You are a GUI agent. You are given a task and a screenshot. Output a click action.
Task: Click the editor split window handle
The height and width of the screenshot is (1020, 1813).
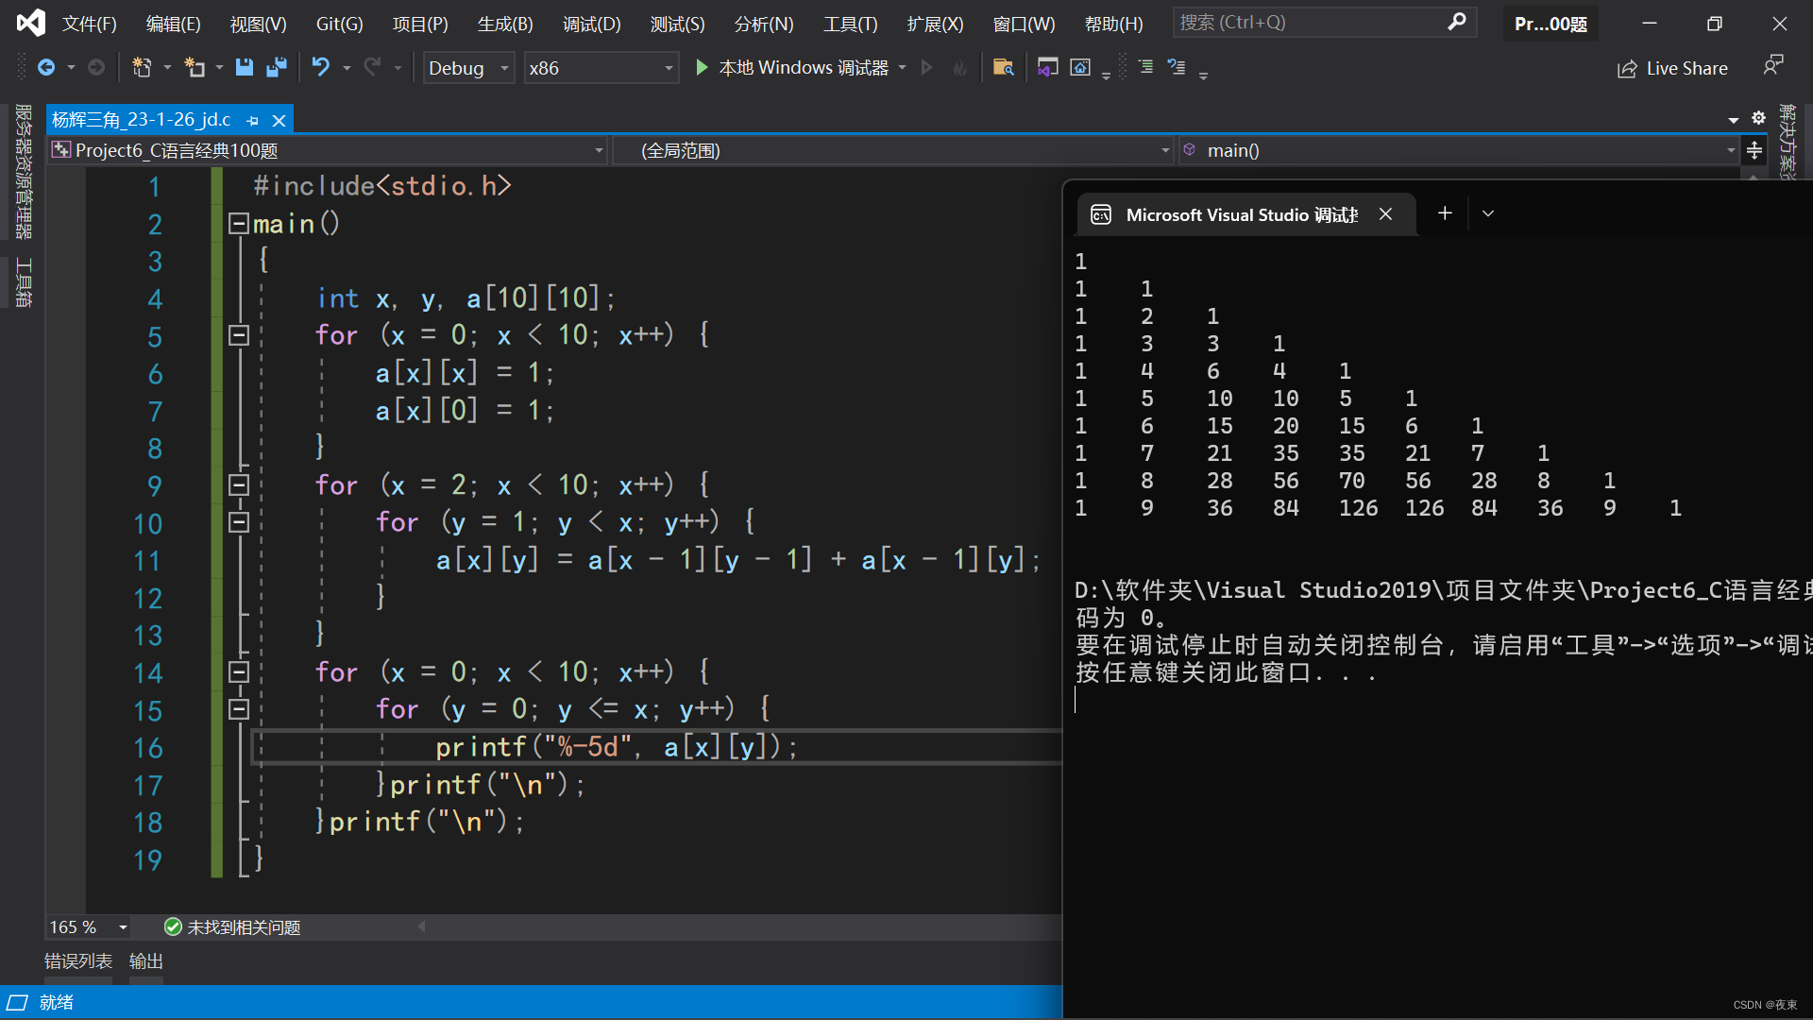click(x=1754, y=150)
